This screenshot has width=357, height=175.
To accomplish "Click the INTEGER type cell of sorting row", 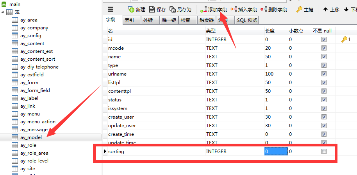I will point(216,152).
